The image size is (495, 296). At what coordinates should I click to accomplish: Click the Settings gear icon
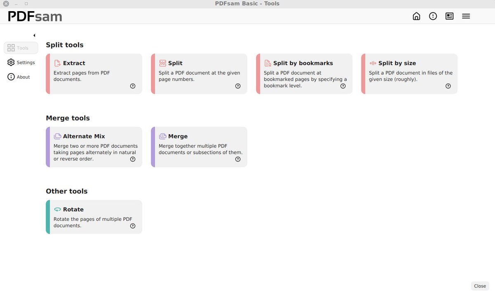[11, 62]
